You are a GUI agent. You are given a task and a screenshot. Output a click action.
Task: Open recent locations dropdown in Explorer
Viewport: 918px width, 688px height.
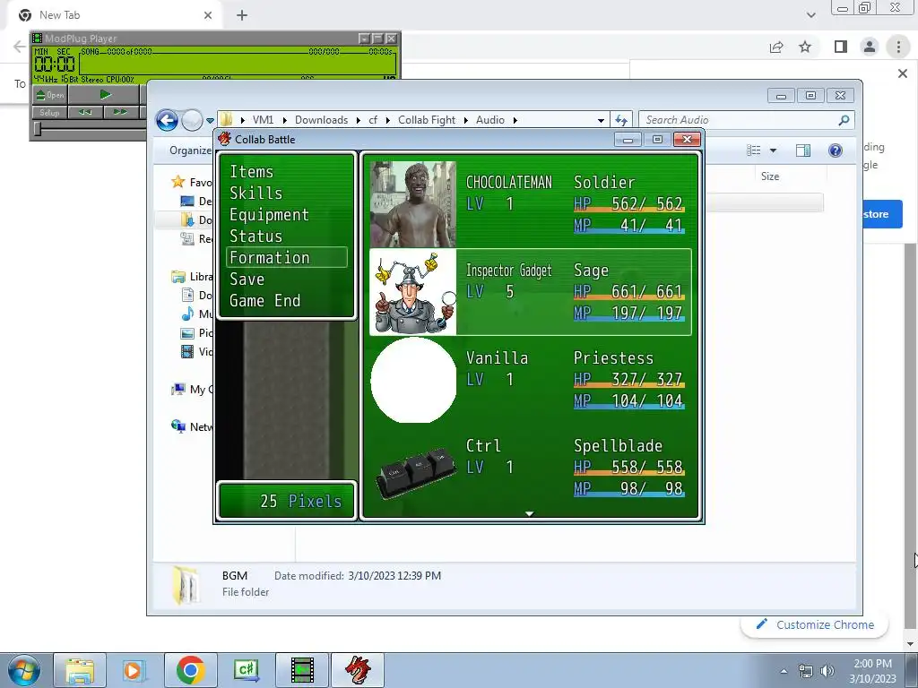[210, 121]
